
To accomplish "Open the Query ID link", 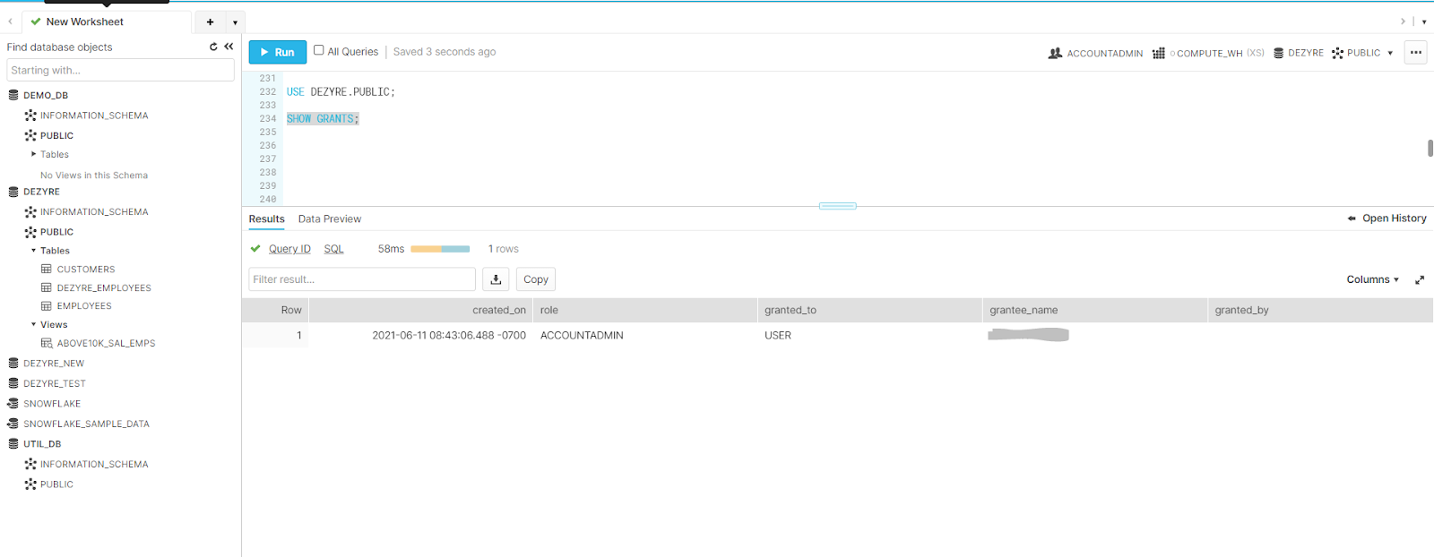I will (289, 249).
